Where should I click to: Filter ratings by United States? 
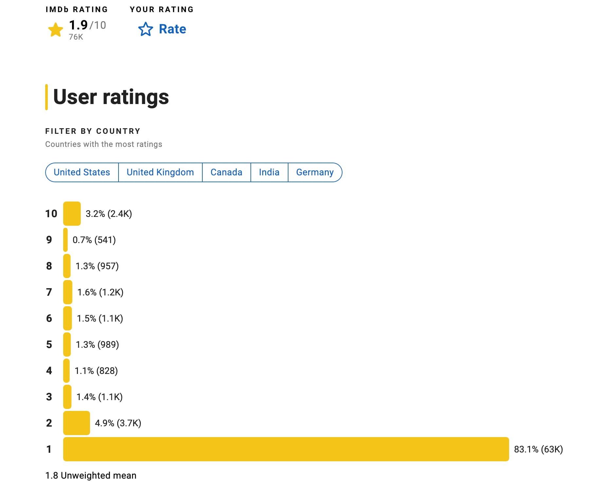pos(82,172)
